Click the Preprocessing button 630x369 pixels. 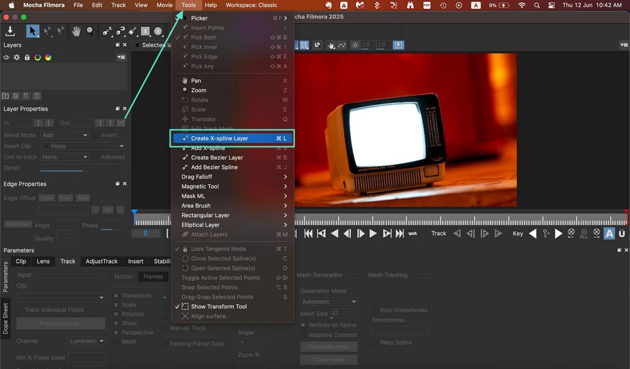61,323
